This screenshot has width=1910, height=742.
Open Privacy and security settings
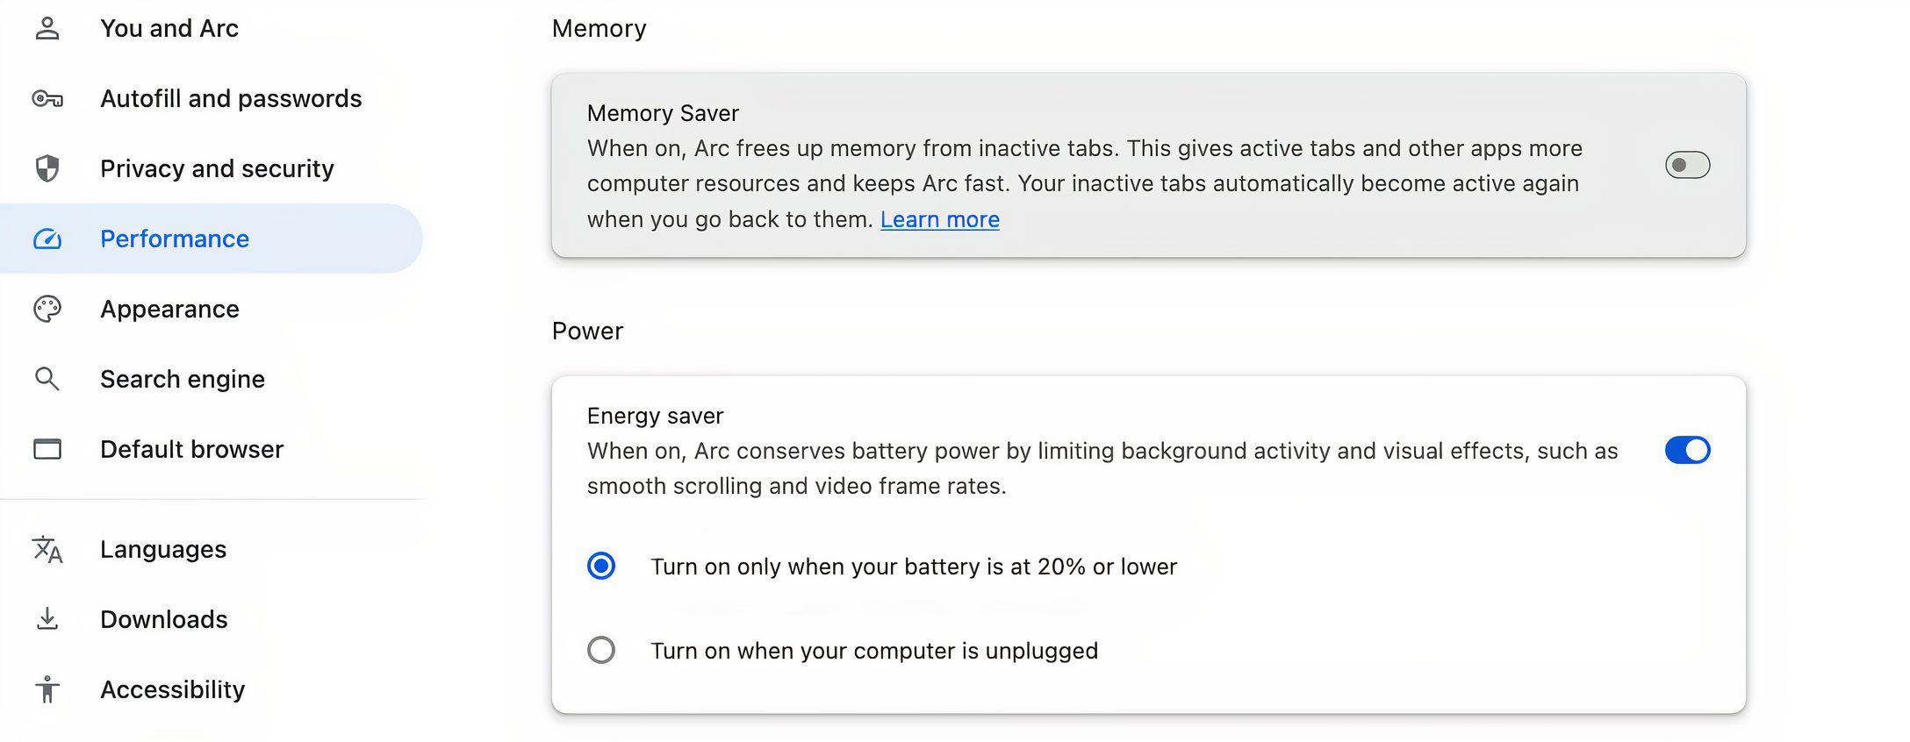pos(216,168)
